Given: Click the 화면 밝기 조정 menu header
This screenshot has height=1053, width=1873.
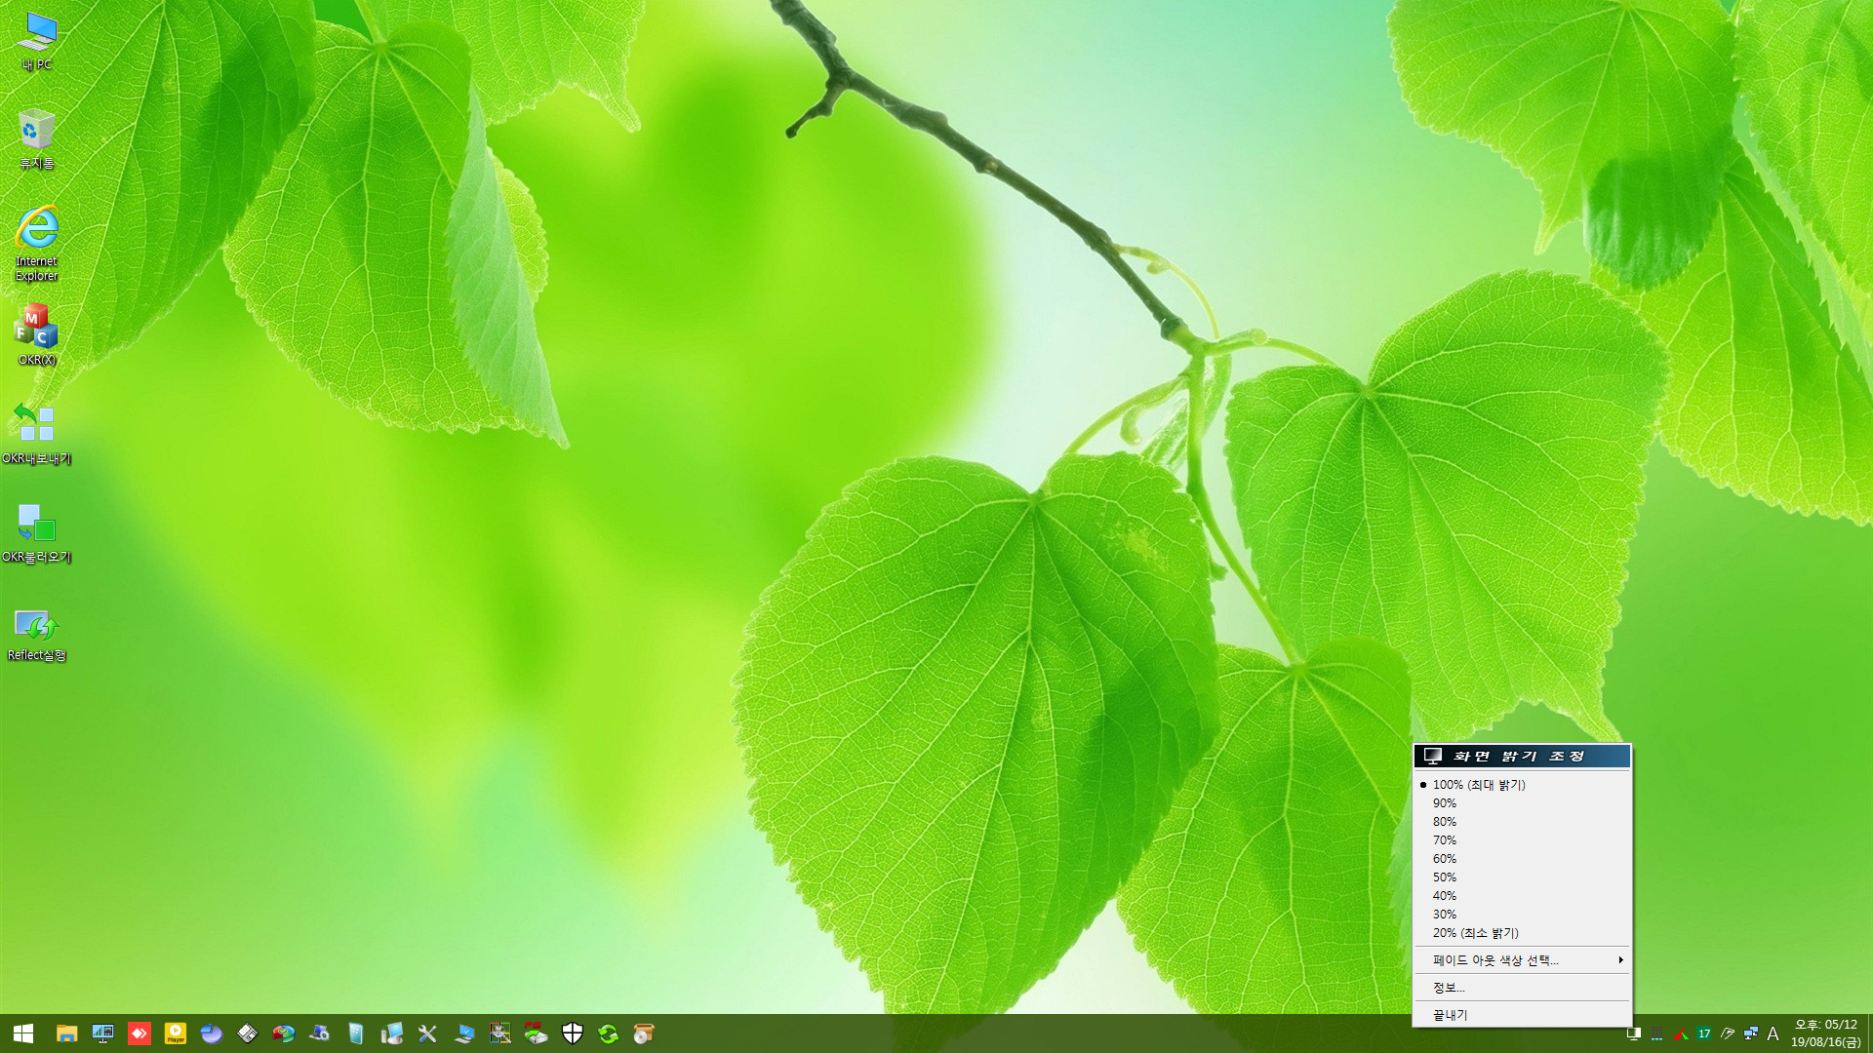Looking at the screenshot, I should [1522, 757].
